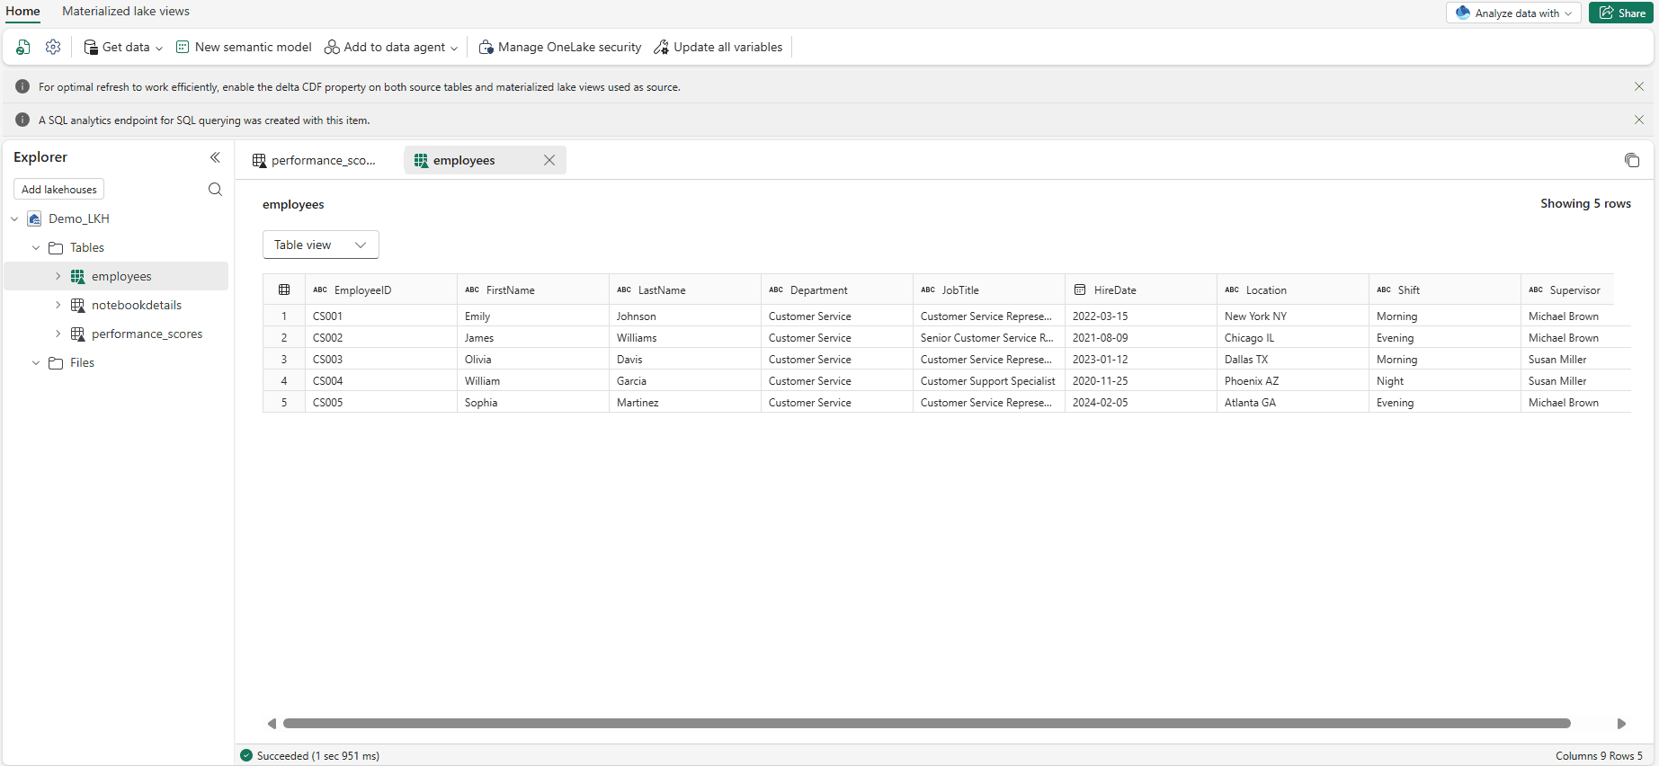The height and width of the screenshot is (766, 1659).
Task: Click the JobTitle column header
Action: pyautogui.click(x=988, y=289)
